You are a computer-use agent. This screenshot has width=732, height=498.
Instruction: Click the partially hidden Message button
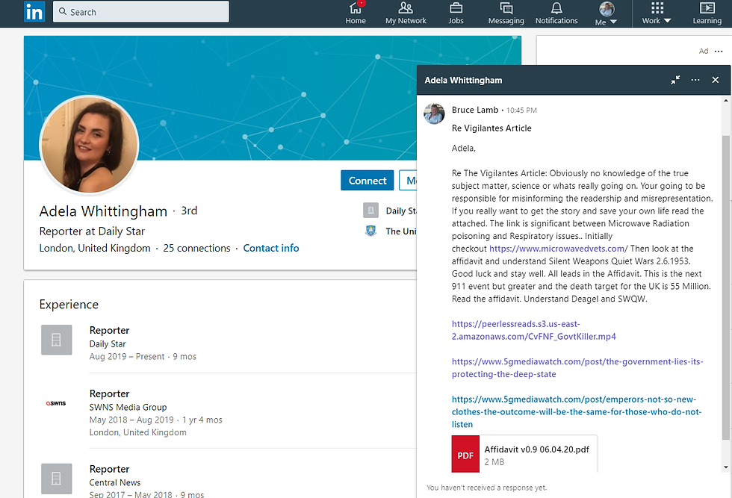point(408,180)
